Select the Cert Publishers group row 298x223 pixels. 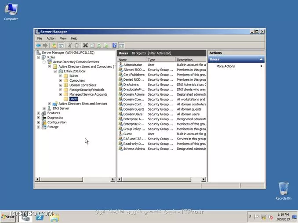coord(162,75)
